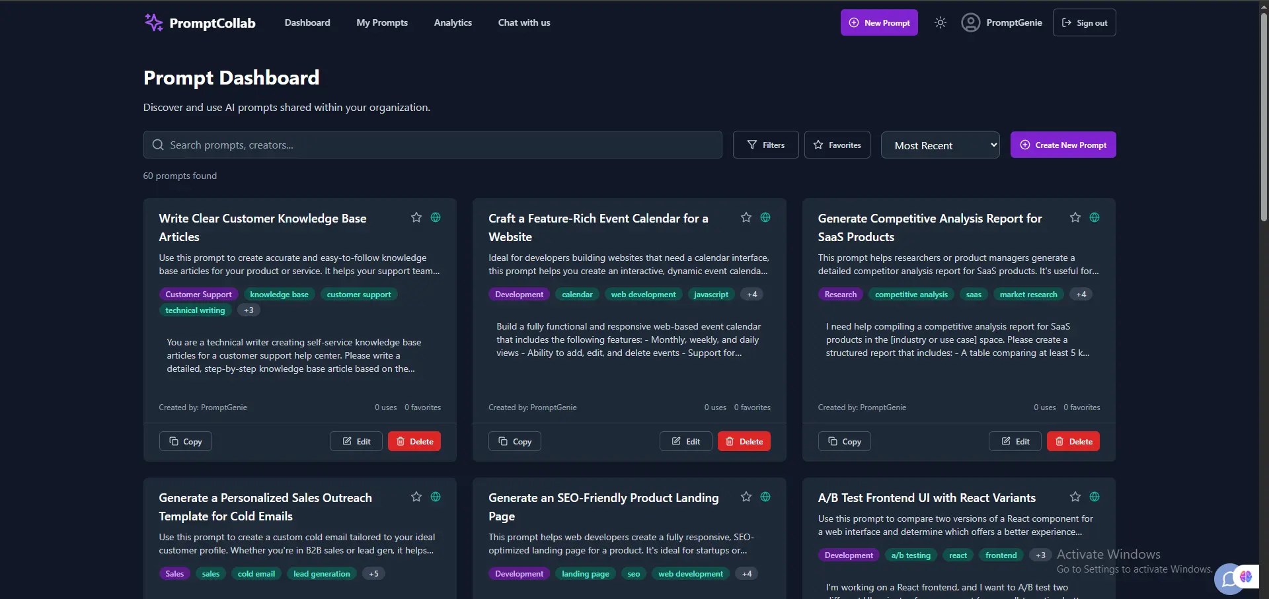The width and height of the screenshot is (1269, 599).
Task: Expand +4 tags on Event Calendar card
Action: click(x=752, y=295)
